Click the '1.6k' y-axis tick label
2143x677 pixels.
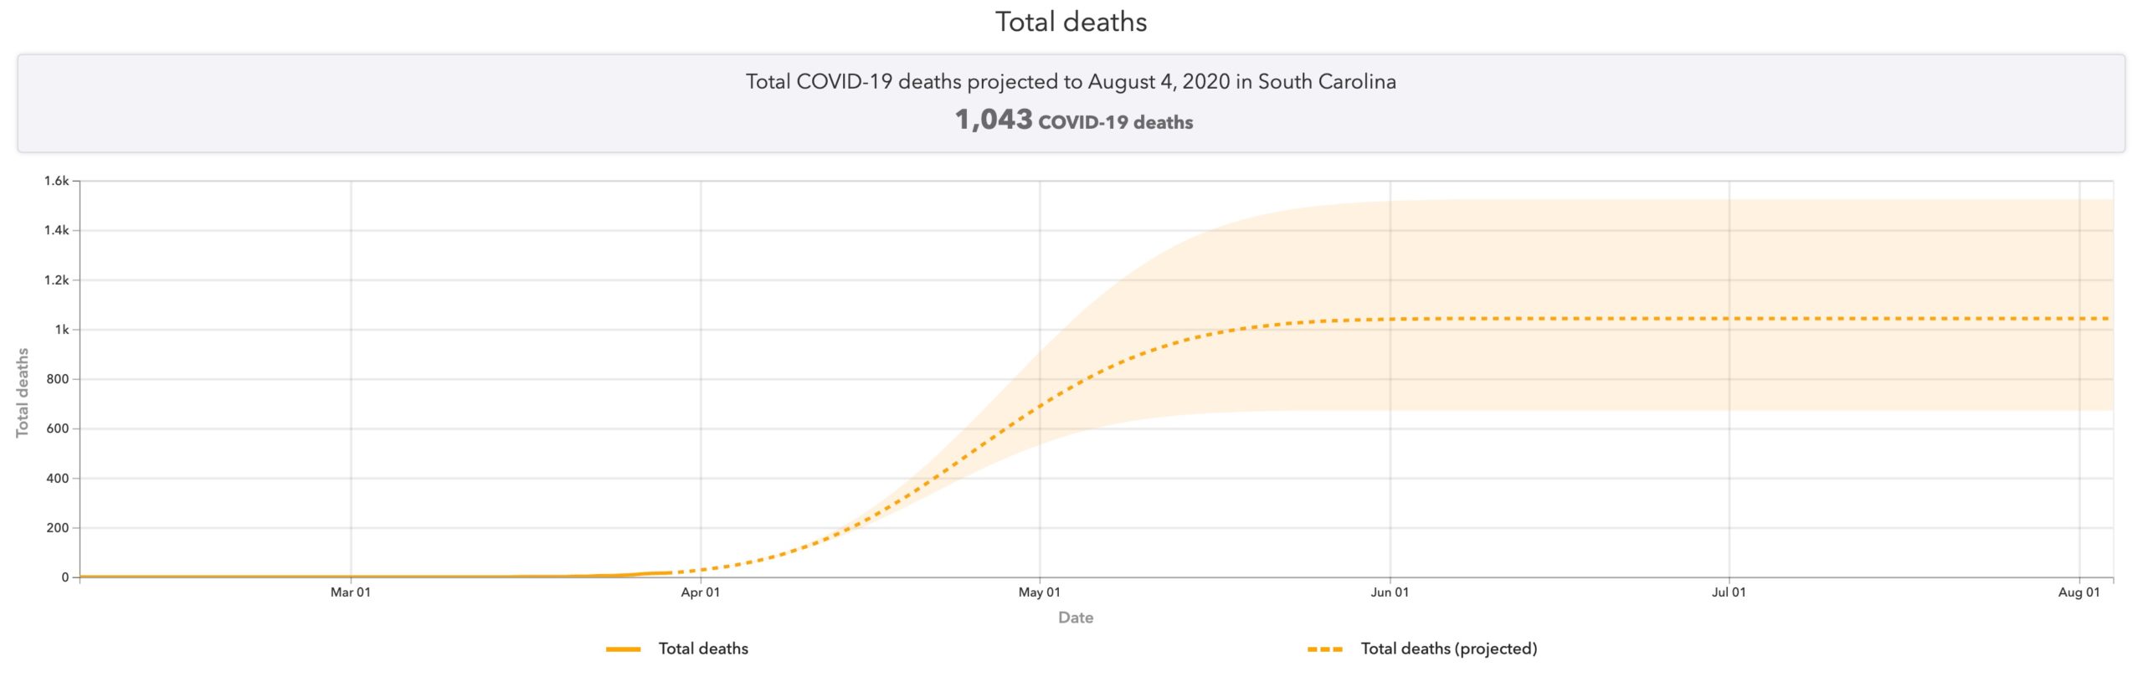[56, 181]
